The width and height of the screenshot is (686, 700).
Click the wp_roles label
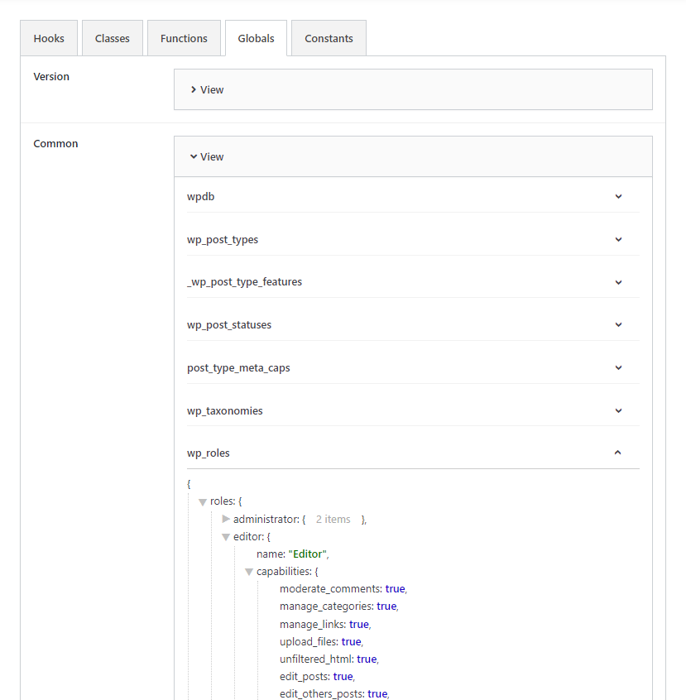click(x=209, y=453)
